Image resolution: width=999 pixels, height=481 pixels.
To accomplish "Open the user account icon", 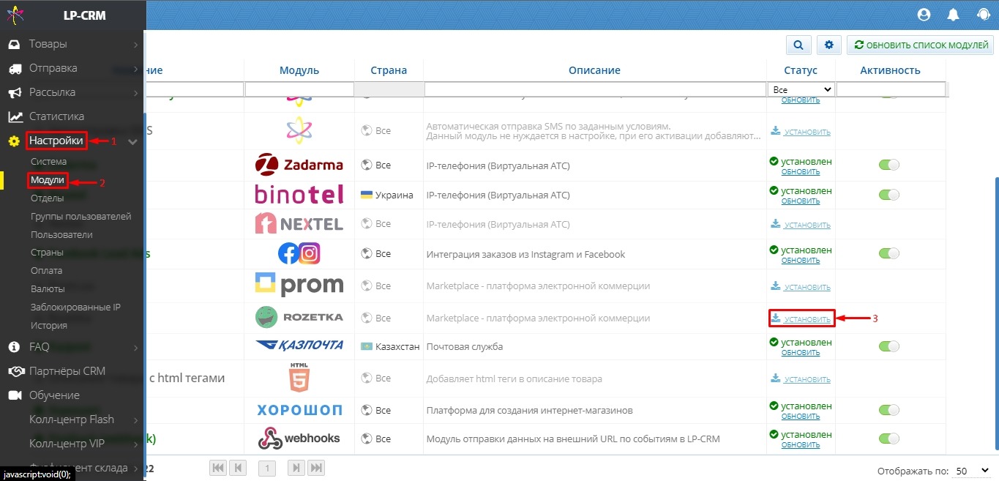I will point(924,15).
